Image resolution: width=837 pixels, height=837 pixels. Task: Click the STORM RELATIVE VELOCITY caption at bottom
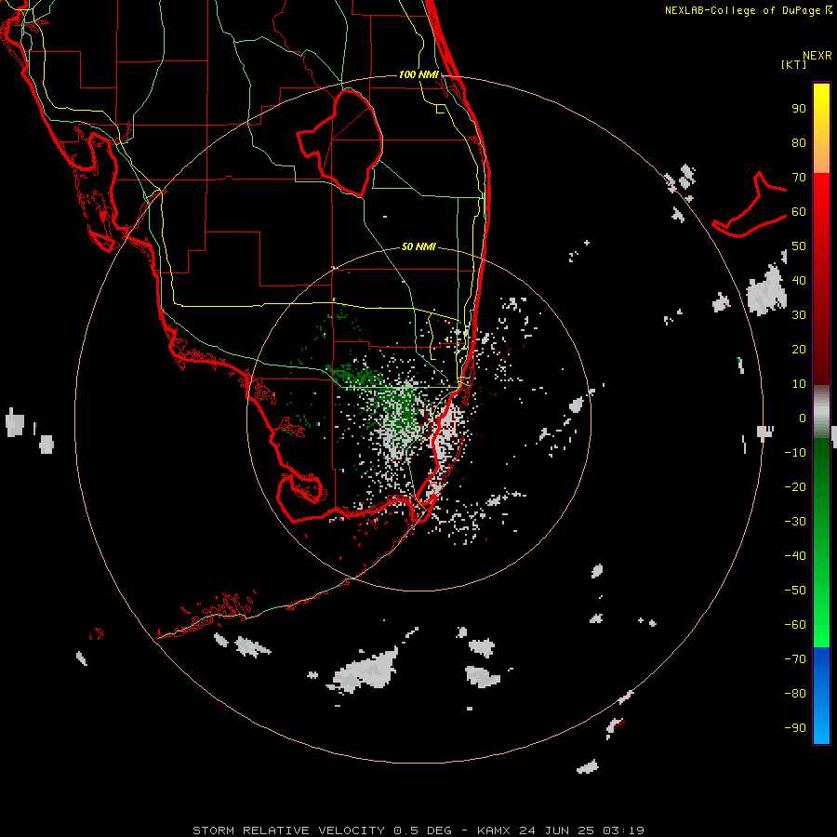click(x=418, y=830)
